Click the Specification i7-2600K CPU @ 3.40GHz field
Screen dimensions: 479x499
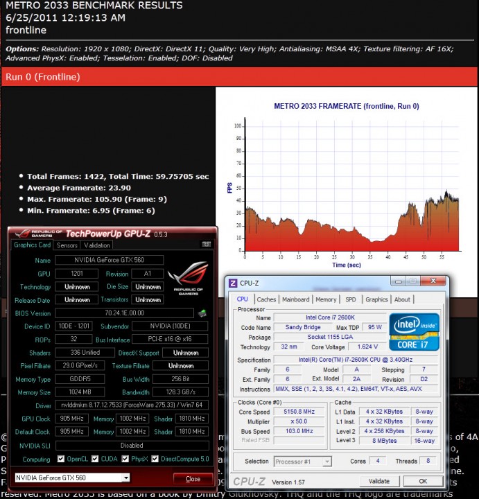click(x=356, y=360)
